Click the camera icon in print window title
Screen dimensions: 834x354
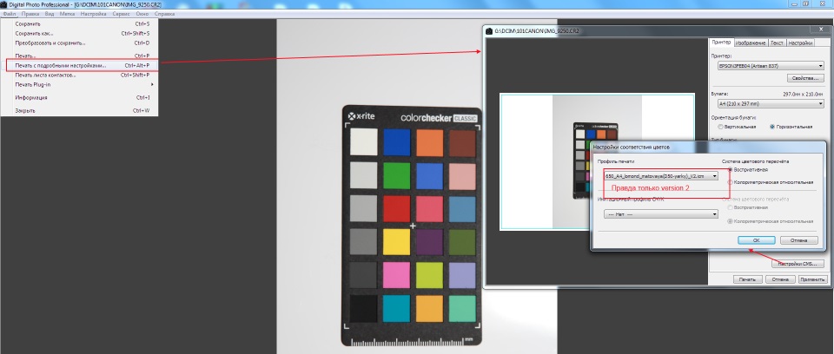pos(489,31)
